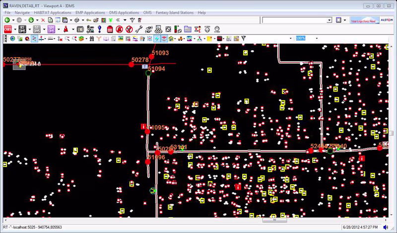This screenshot has width=397, height=233.
Task: Open the 100% zoom level dropdown arrow
Action: [317, 39]
